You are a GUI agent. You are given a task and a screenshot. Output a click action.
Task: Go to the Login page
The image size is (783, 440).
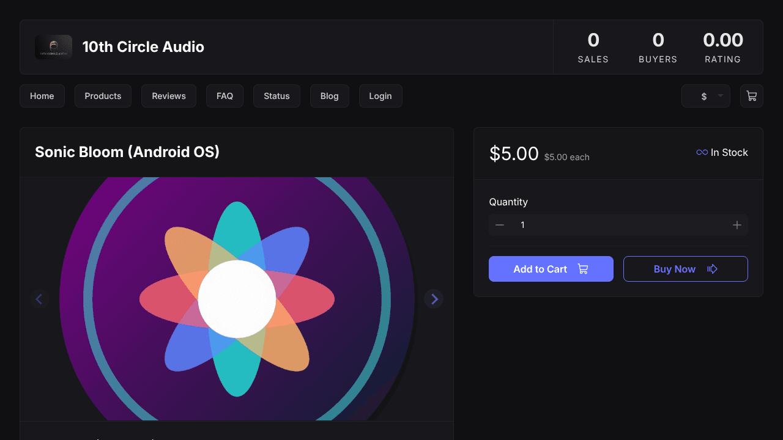click(380, 96)
